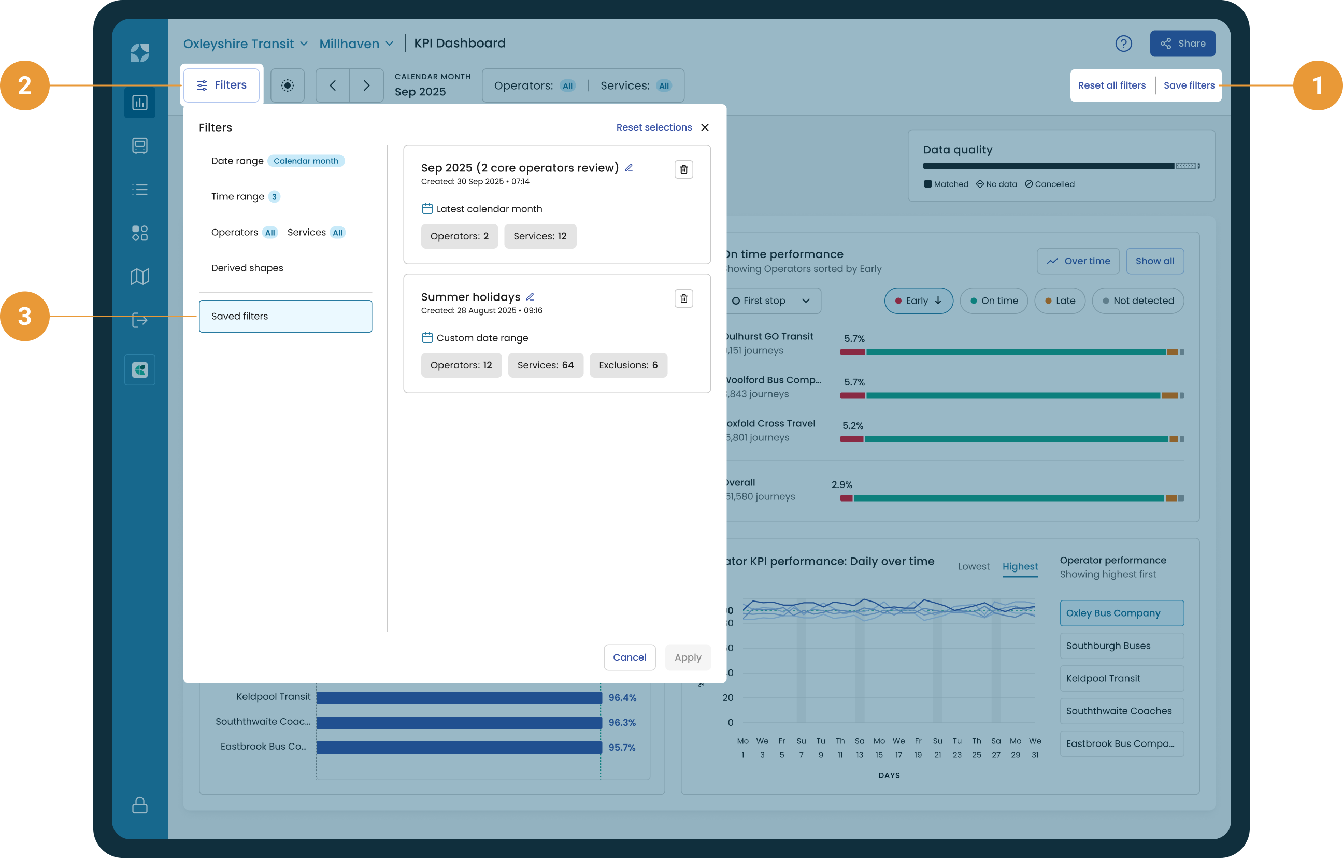Cancel the filters dialog
The width and height of the screenshot is (1343, 858).
point(629,657)
